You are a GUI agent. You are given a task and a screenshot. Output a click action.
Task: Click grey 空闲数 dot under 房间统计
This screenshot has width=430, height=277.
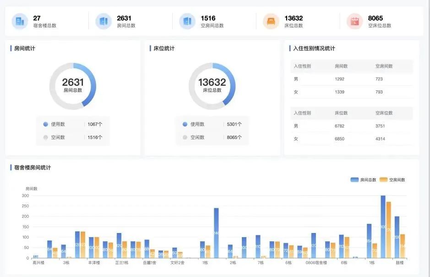pos(45,137)
